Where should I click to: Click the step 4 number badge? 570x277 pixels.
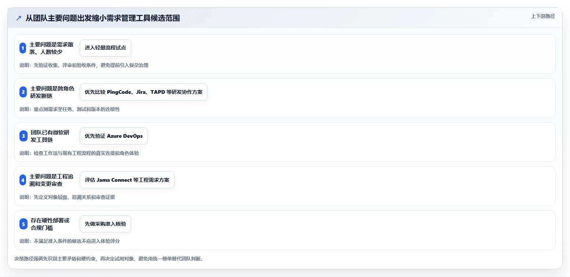click(x=23, y=180)
